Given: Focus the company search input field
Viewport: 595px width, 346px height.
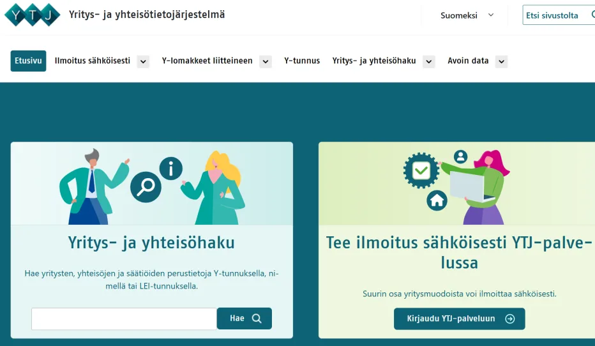Looking at the screenshot, I should [x=124, y=319].
